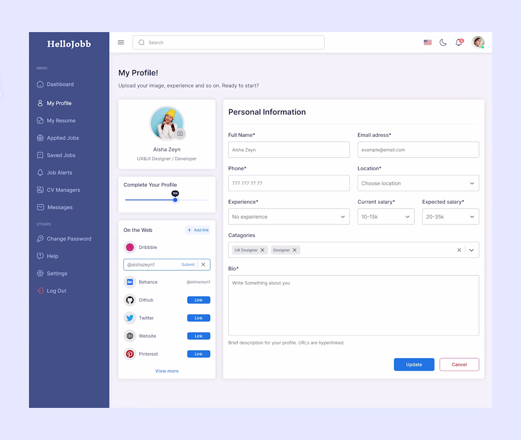Submit the Dribbble handle

tap(188, 264)
